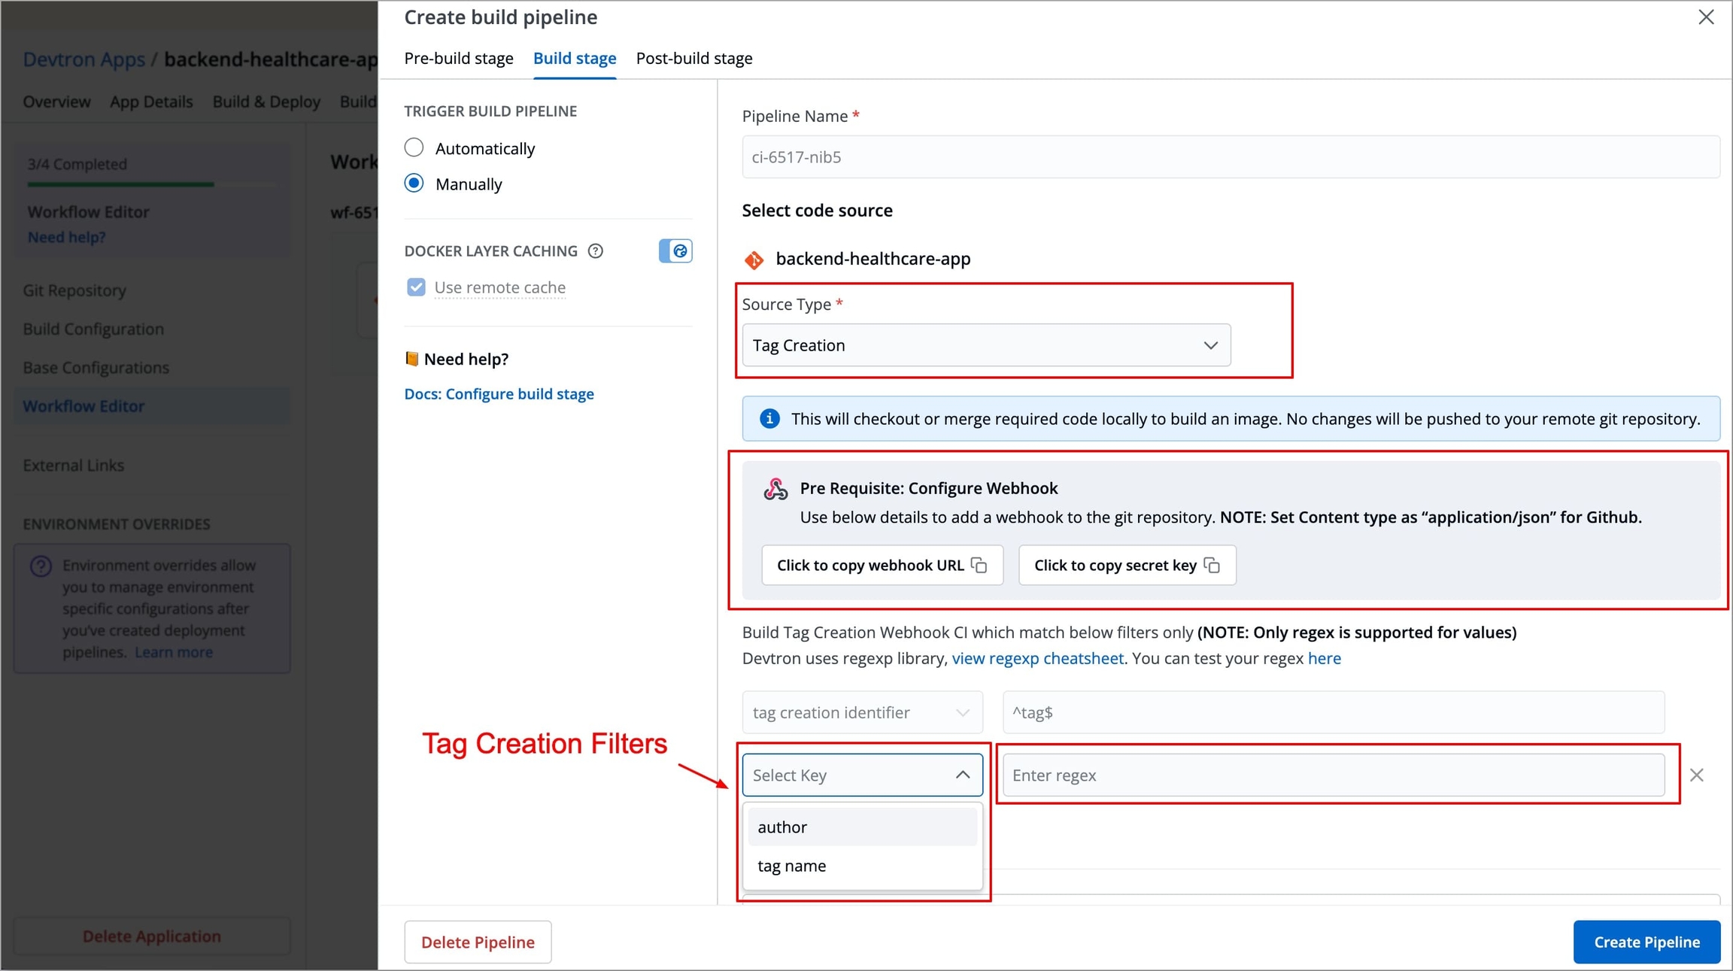This screenshot has height=971, width=1733.
Task: Switch to the Pre-build stage tab
Action: click(x=459, y=58)
